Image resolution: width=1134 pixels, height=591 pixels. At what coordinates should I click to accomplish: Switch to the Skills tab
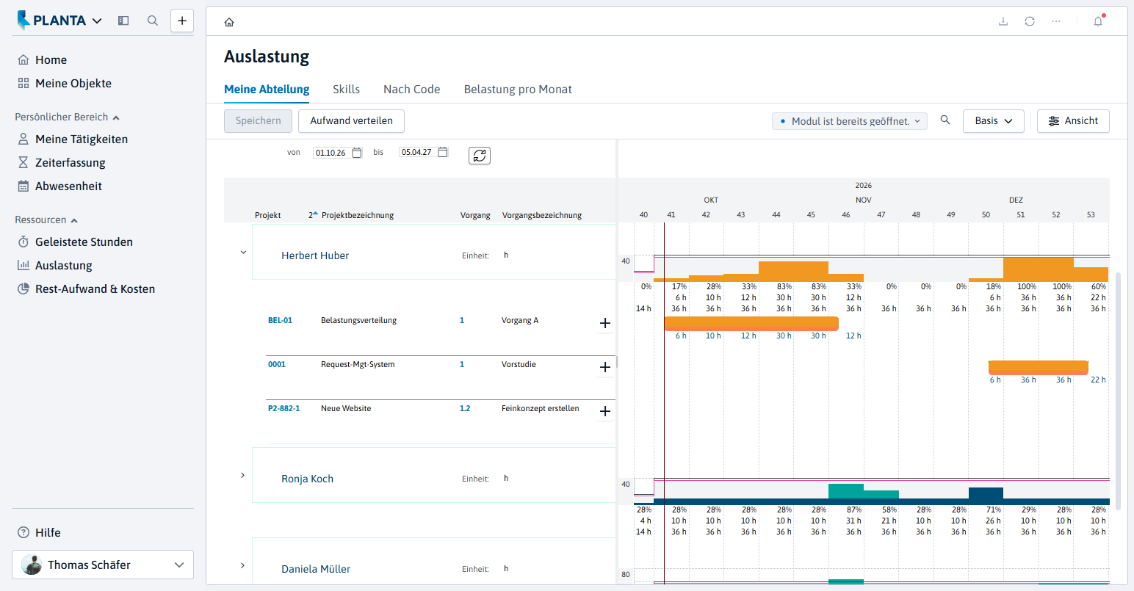(x=346, y=90)
